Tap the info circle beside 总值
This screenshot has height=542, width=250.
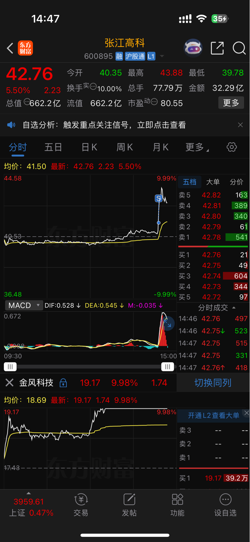27,102
